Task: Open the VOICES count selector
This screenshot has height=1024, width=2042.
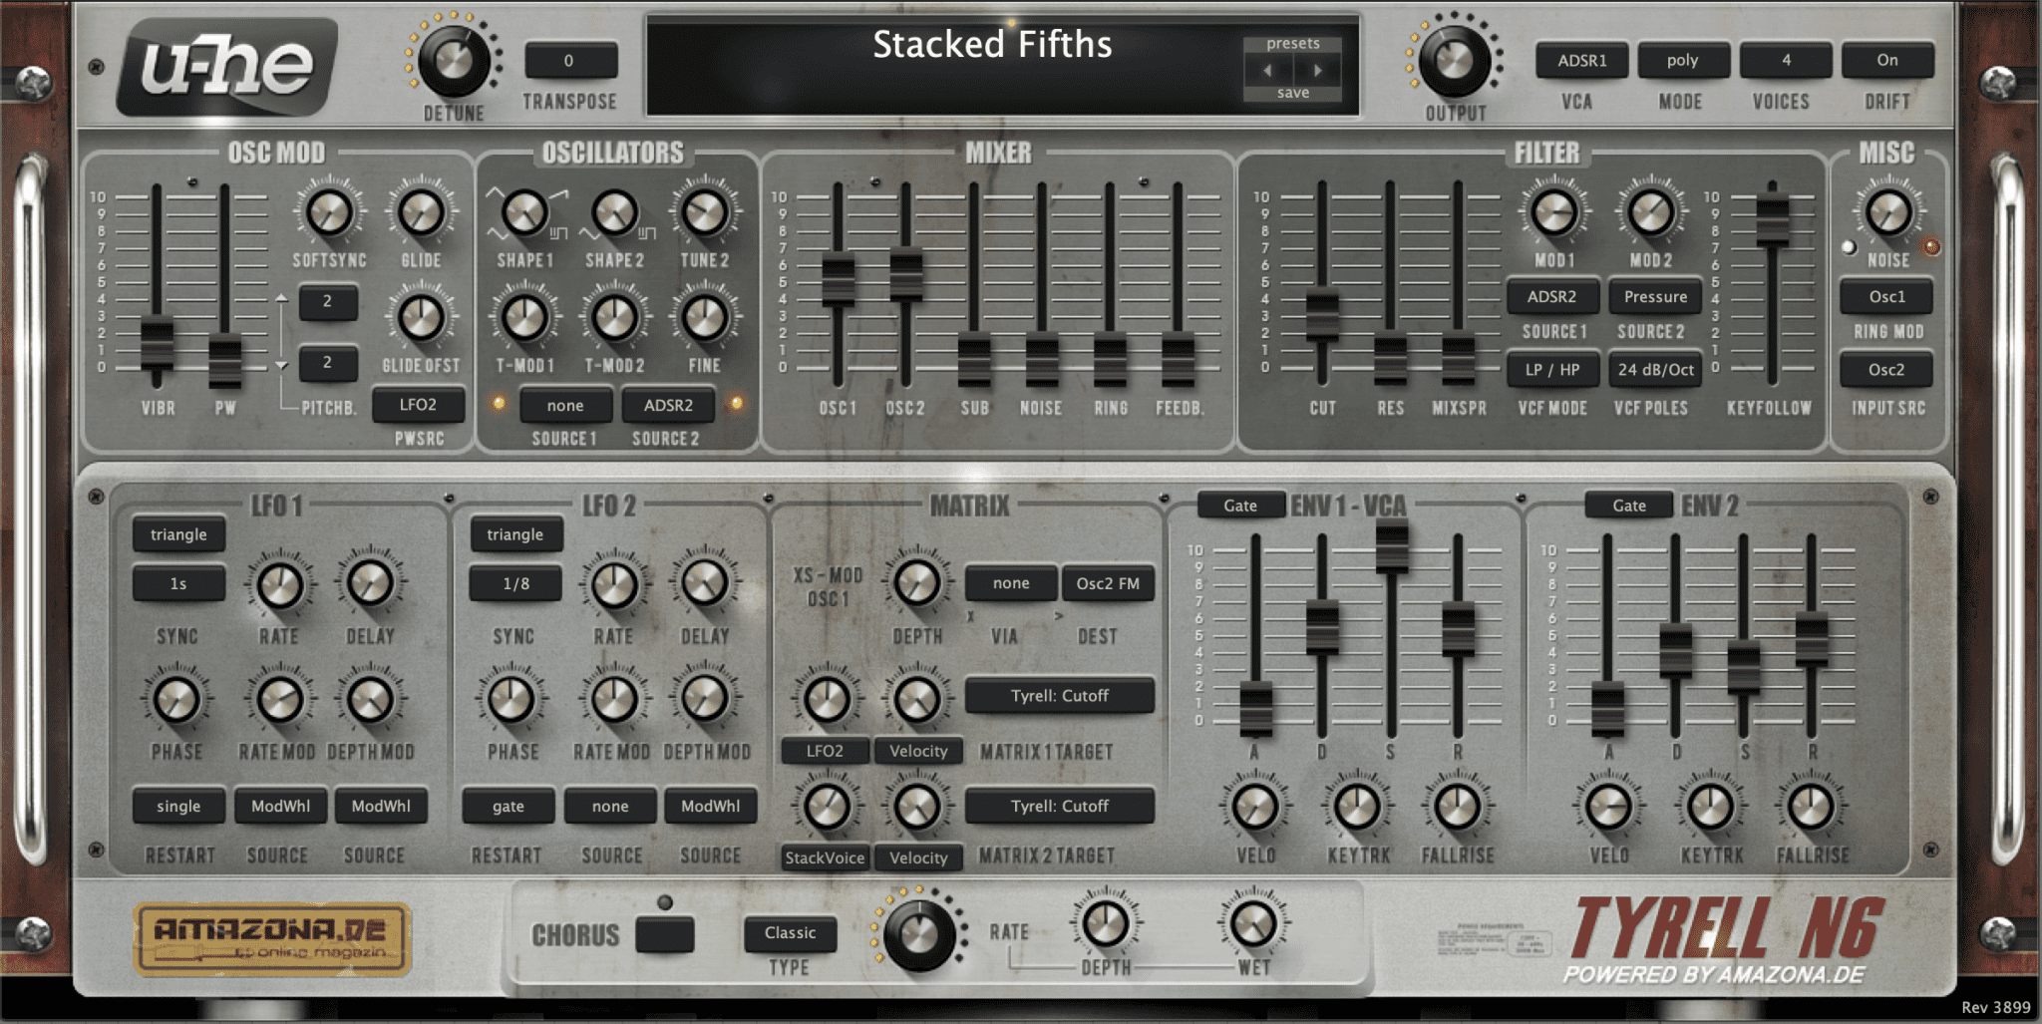Action: (x=1785, y=60)
